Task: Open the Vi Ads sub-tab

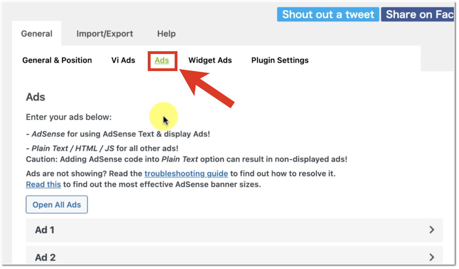Action: pos(123,60)
